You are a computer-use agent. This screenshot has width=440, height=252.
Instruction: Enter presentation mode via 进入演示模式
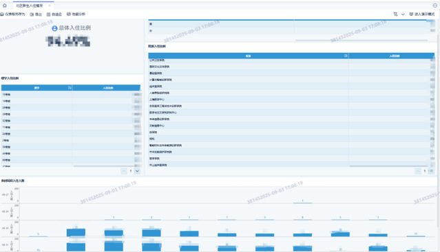[422, 14]
